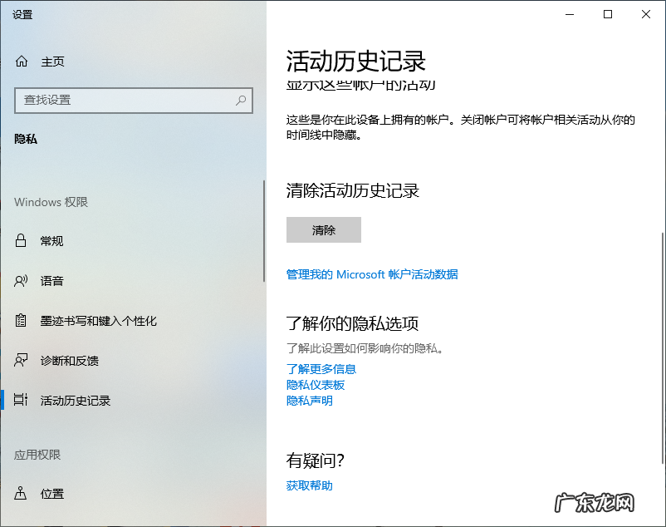Open the 位置 page under 应用权限

pyautogui.click(x=51, y=493)
